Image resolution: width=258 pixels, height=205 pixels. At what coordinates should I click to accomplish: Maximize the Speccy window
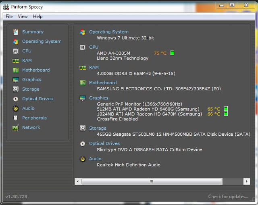[232, 5]
